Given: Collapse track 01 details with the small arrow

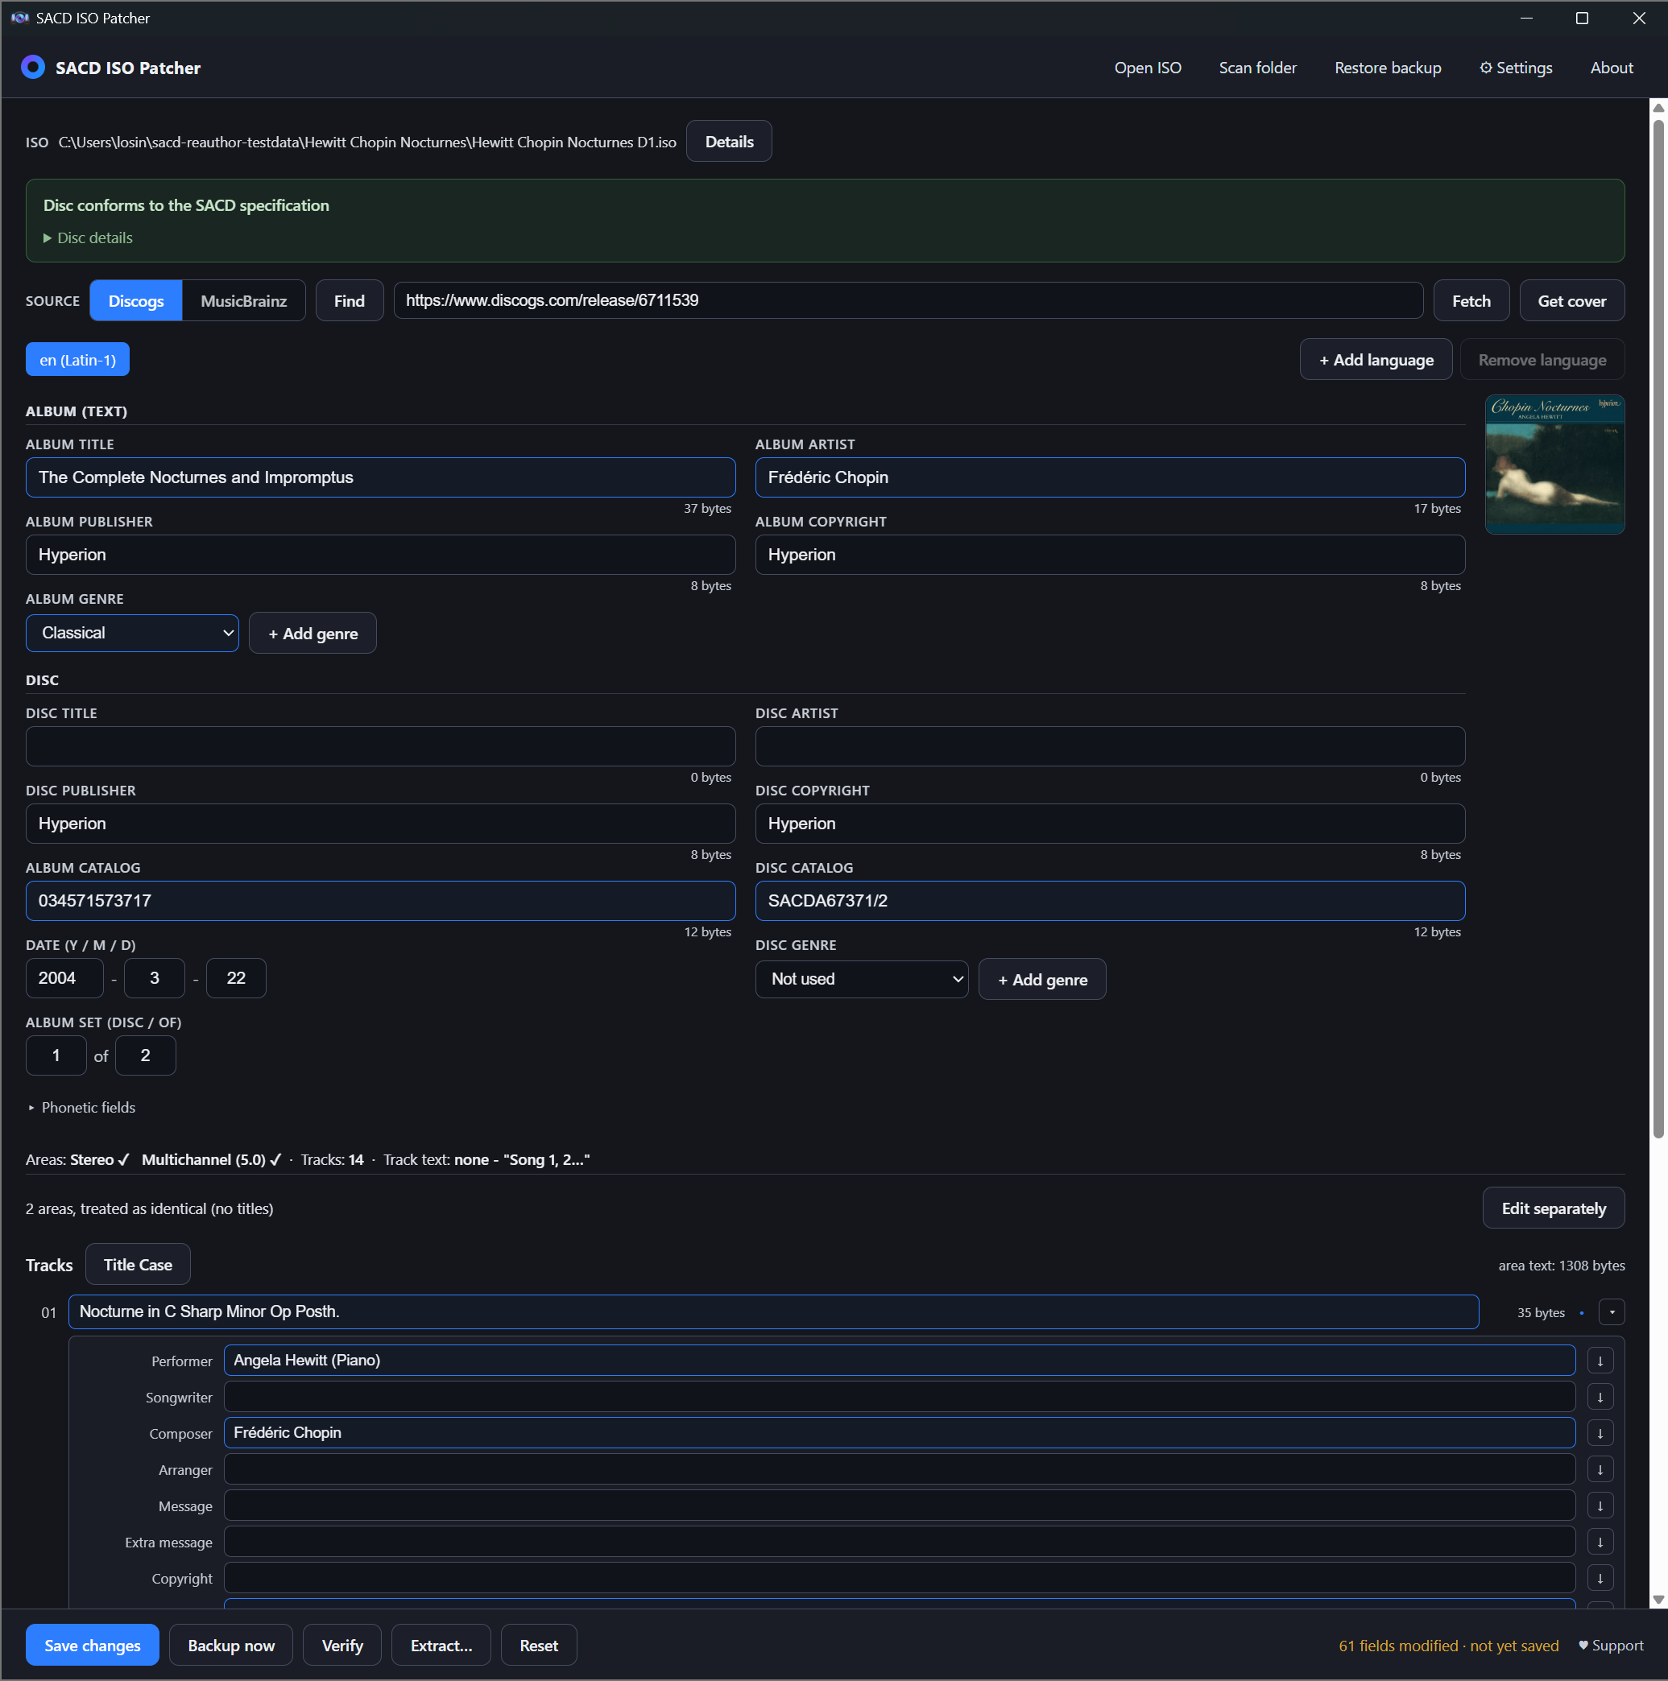Looking at the screenshot, I should point(1612,1312).
